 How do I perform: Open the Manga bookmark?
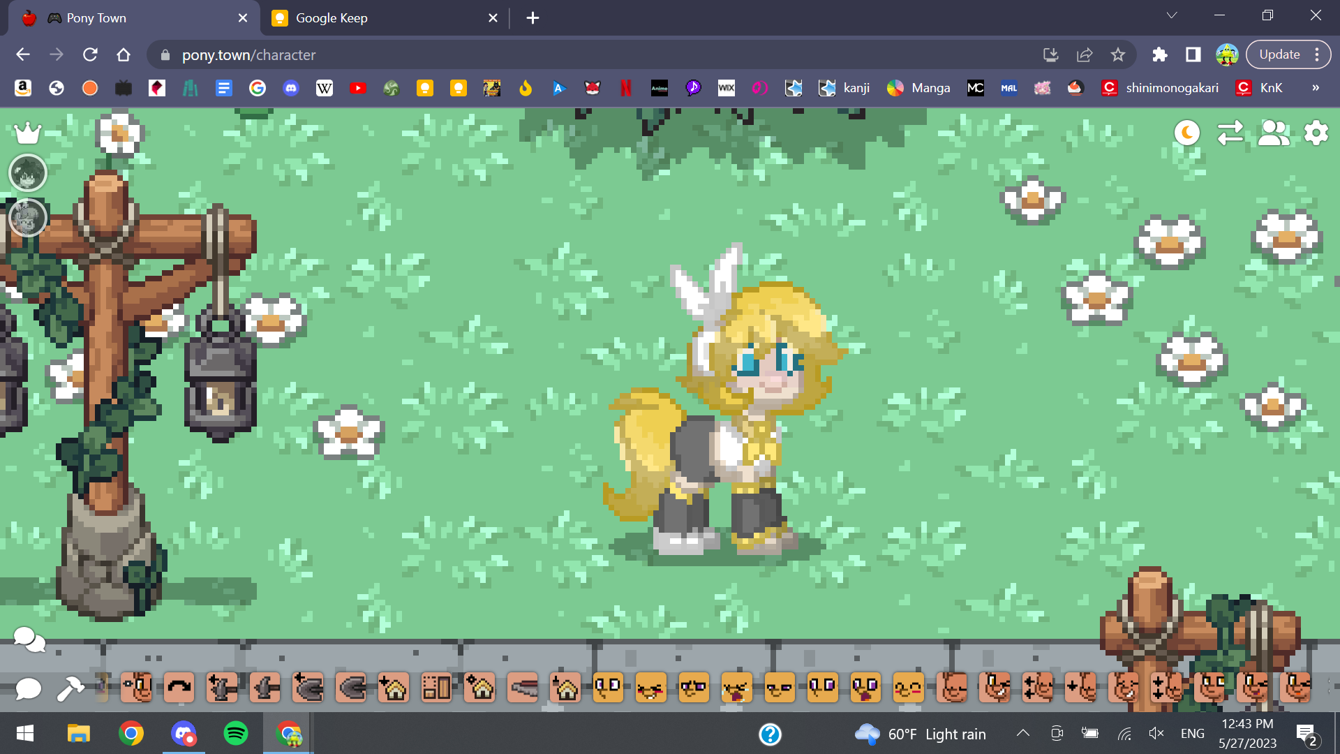pyautogui.click(x=918, y=88)
